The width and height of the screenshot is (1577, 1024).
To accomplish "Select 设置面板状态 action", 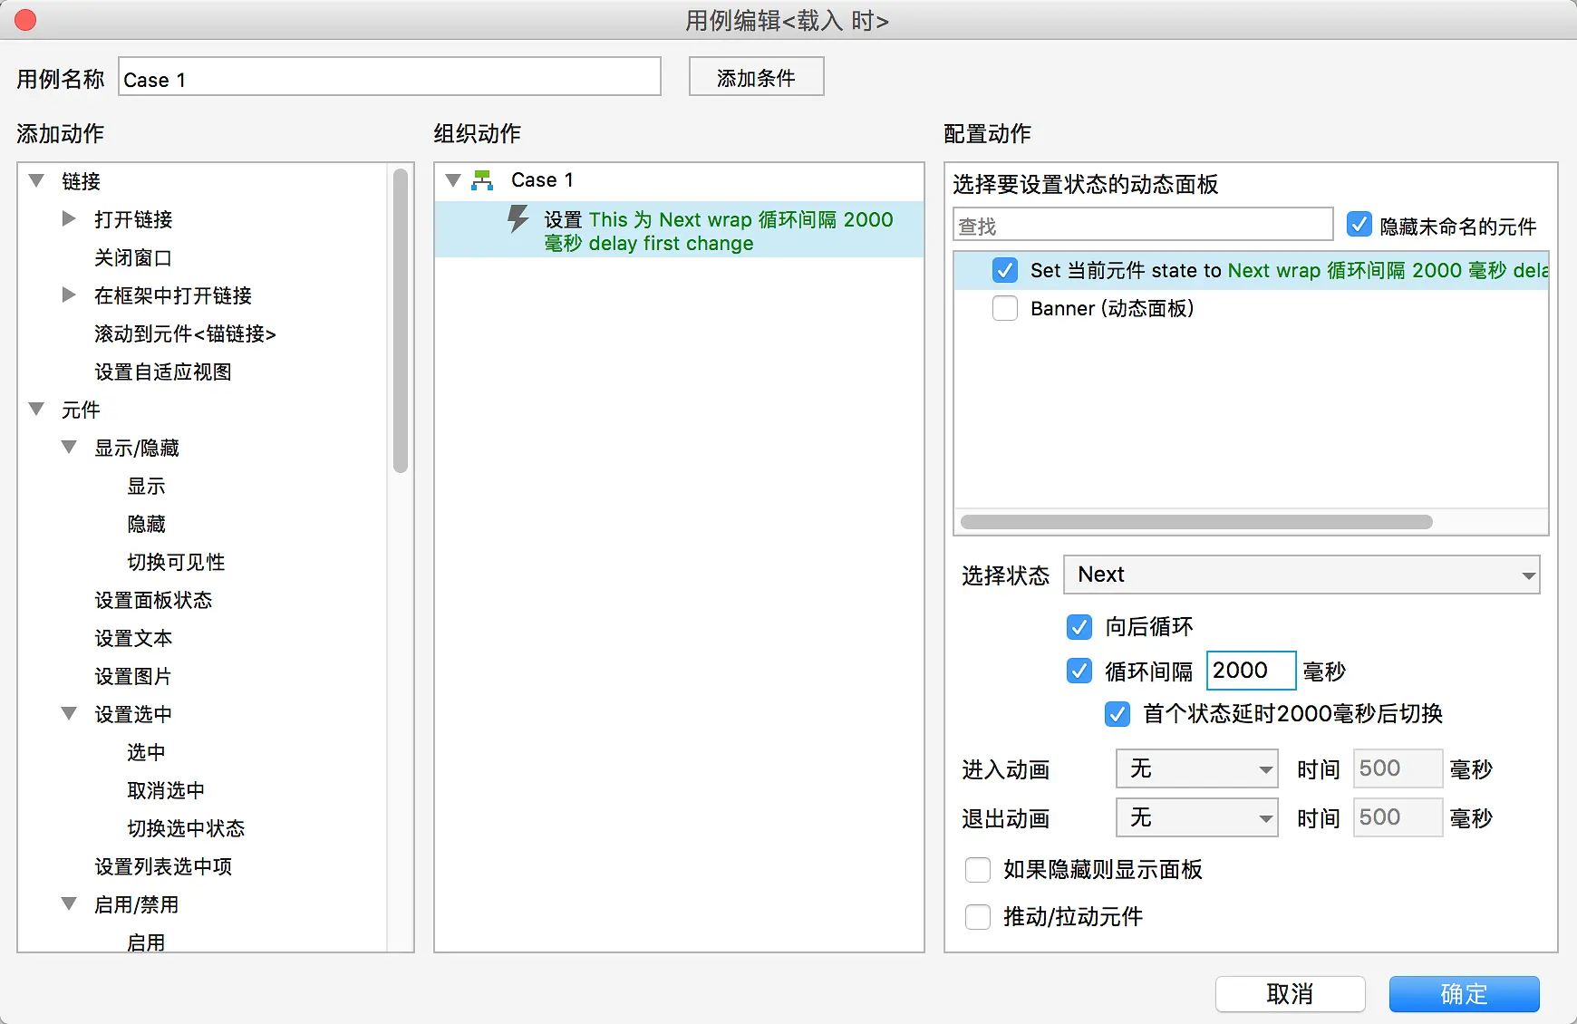I will pyautogui.click(x=153, y=600).
